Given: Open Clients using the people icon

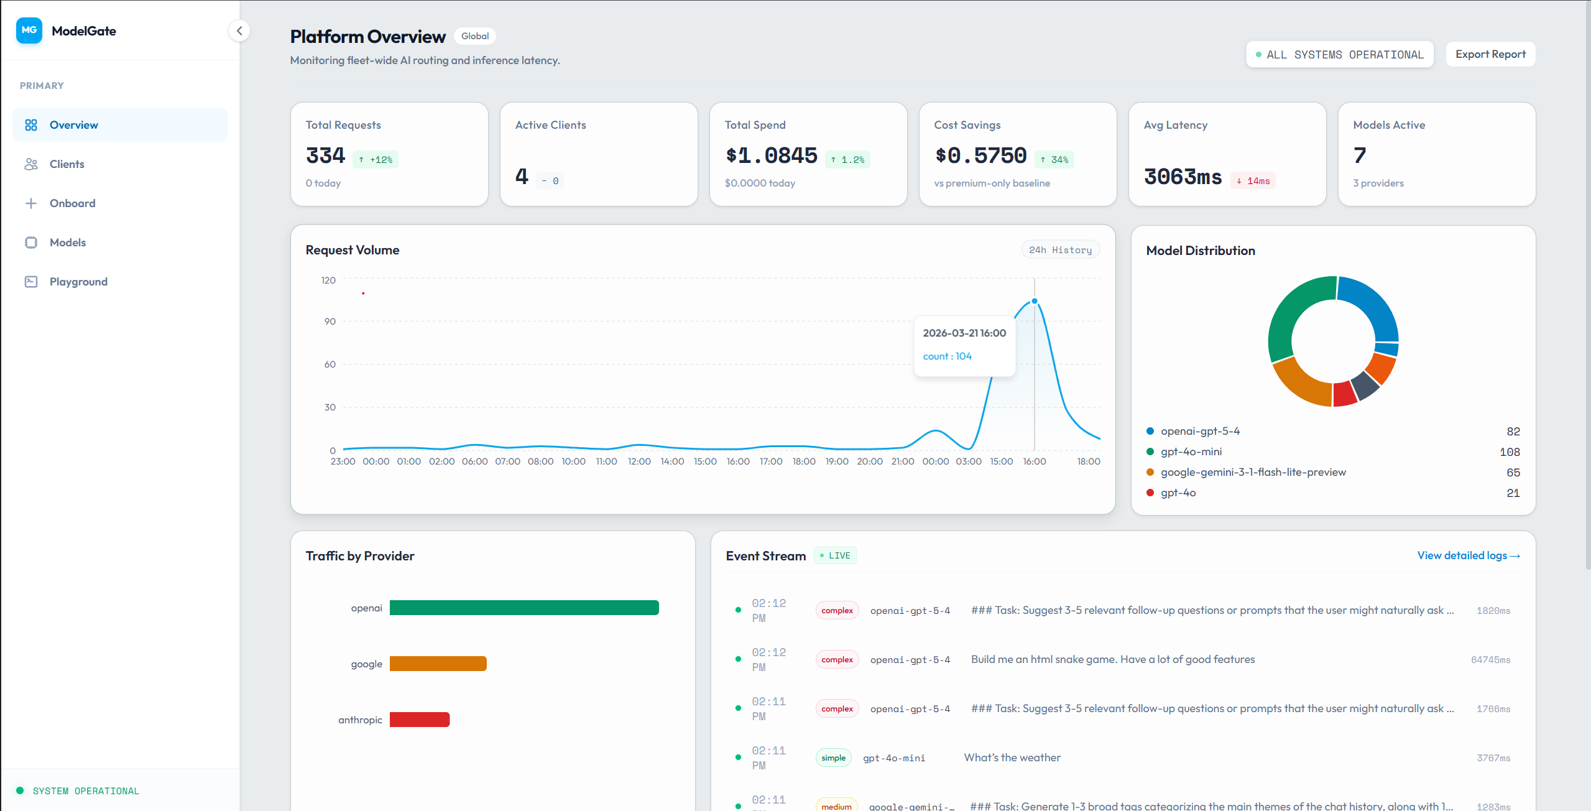Looking at the screenshot, I should coord(30,164).
